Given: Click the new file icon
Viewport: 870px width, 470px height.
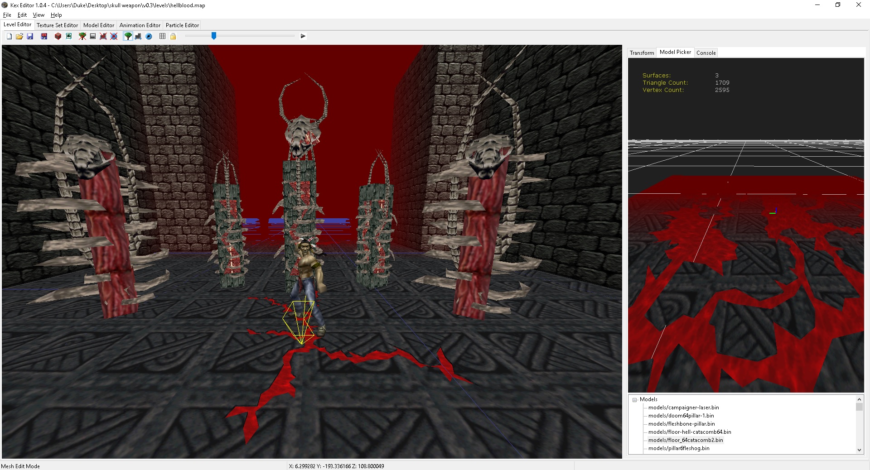Looking at the screenshot, I should [9, 36].
